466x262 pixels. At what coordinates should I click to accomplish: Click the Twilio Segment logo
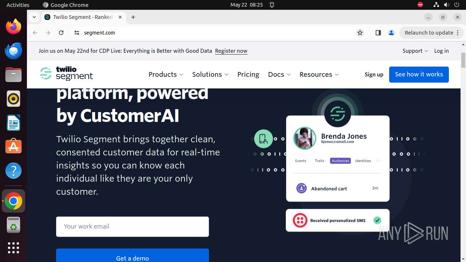(x=67, y=74)
